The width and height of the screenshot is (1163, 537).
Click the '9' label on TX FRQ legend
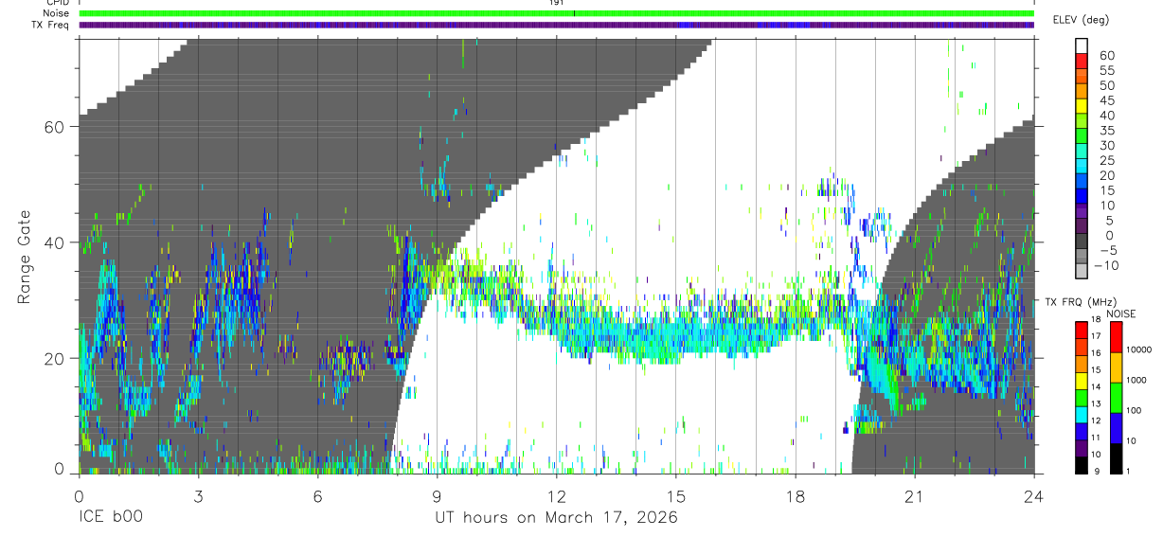(1097, 471)
